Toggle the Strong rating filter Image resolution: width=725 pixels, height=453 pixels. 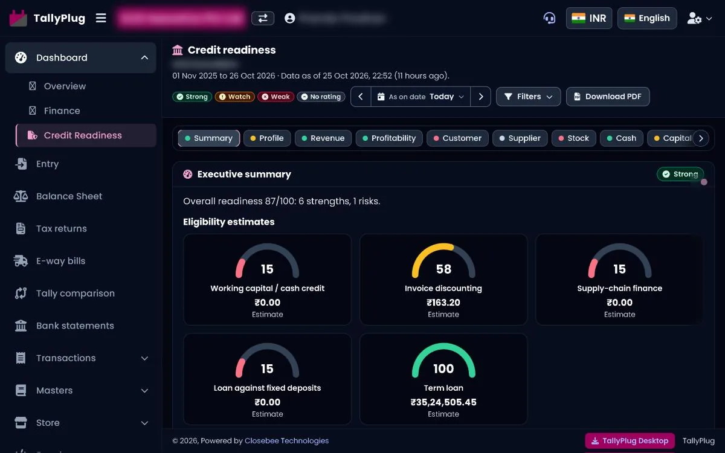(x=192, y=97)
